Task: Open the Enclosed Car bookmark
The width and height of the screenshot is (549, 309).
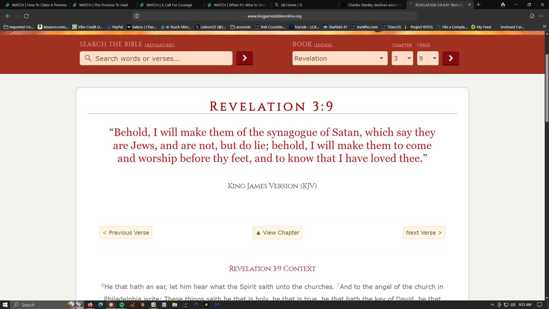Action: click(510, 27)
